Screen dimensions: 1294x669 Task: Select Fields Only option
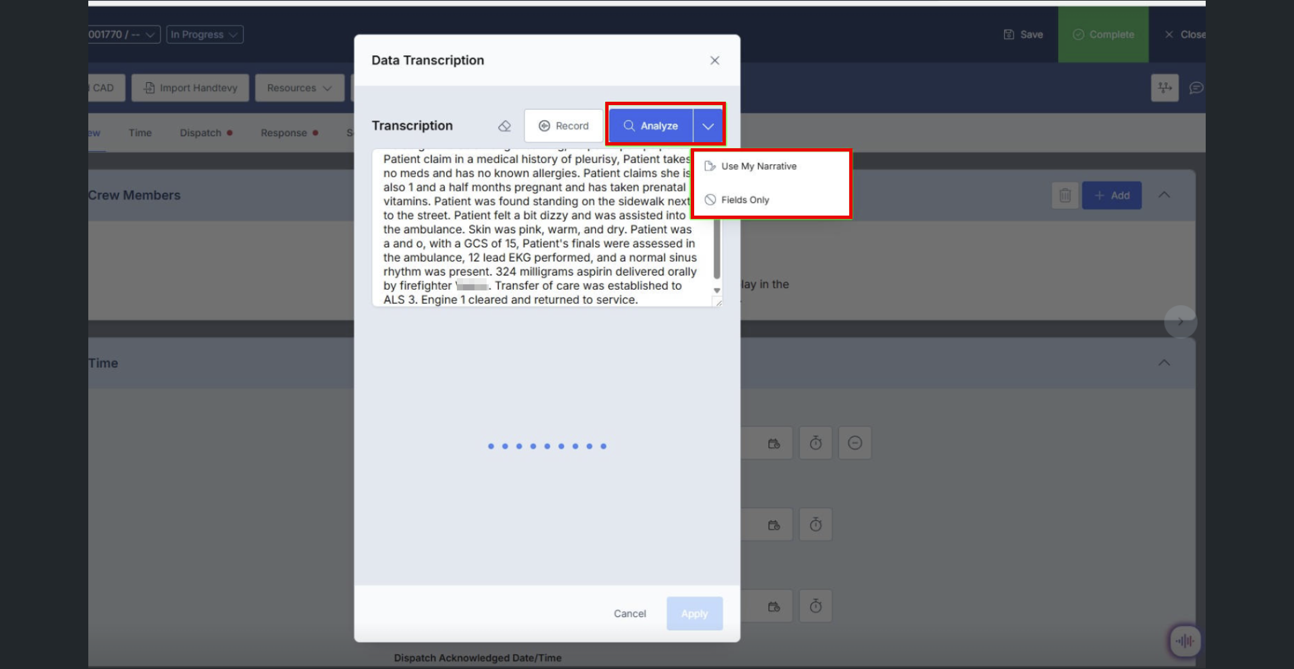pos(745,200)
